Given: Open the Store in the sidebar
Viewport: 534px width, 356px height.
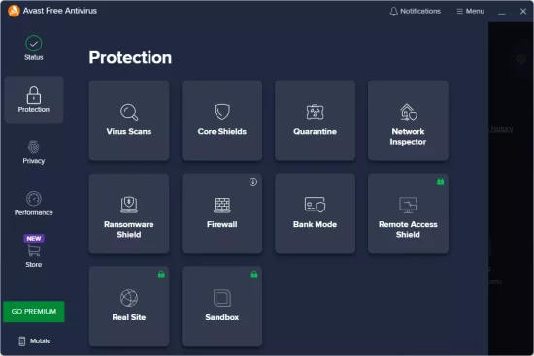Looking at the screenshot, I should click(34, 251).
